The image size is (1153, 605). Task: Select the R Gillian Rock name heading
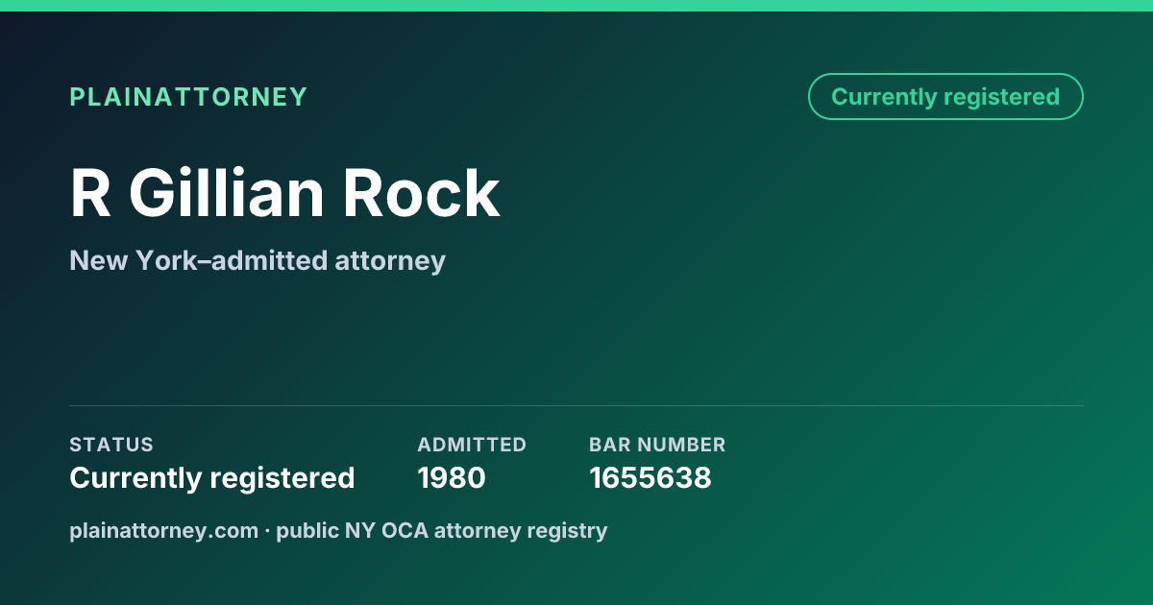285,194
